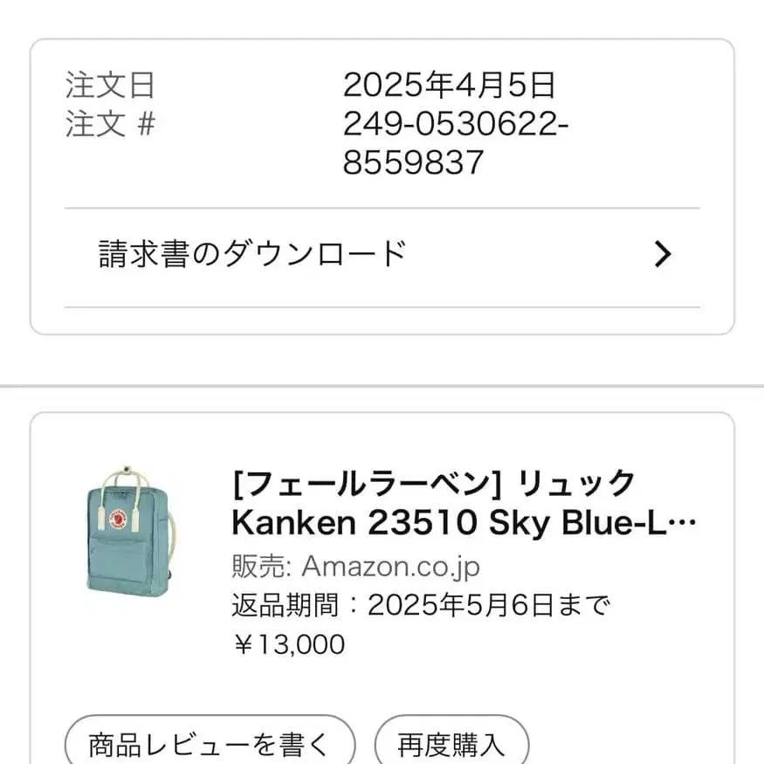Screen dimensions: 764x764
Task: Open the Amazon.co.jp seller name
Action: [x=390, y=566]
